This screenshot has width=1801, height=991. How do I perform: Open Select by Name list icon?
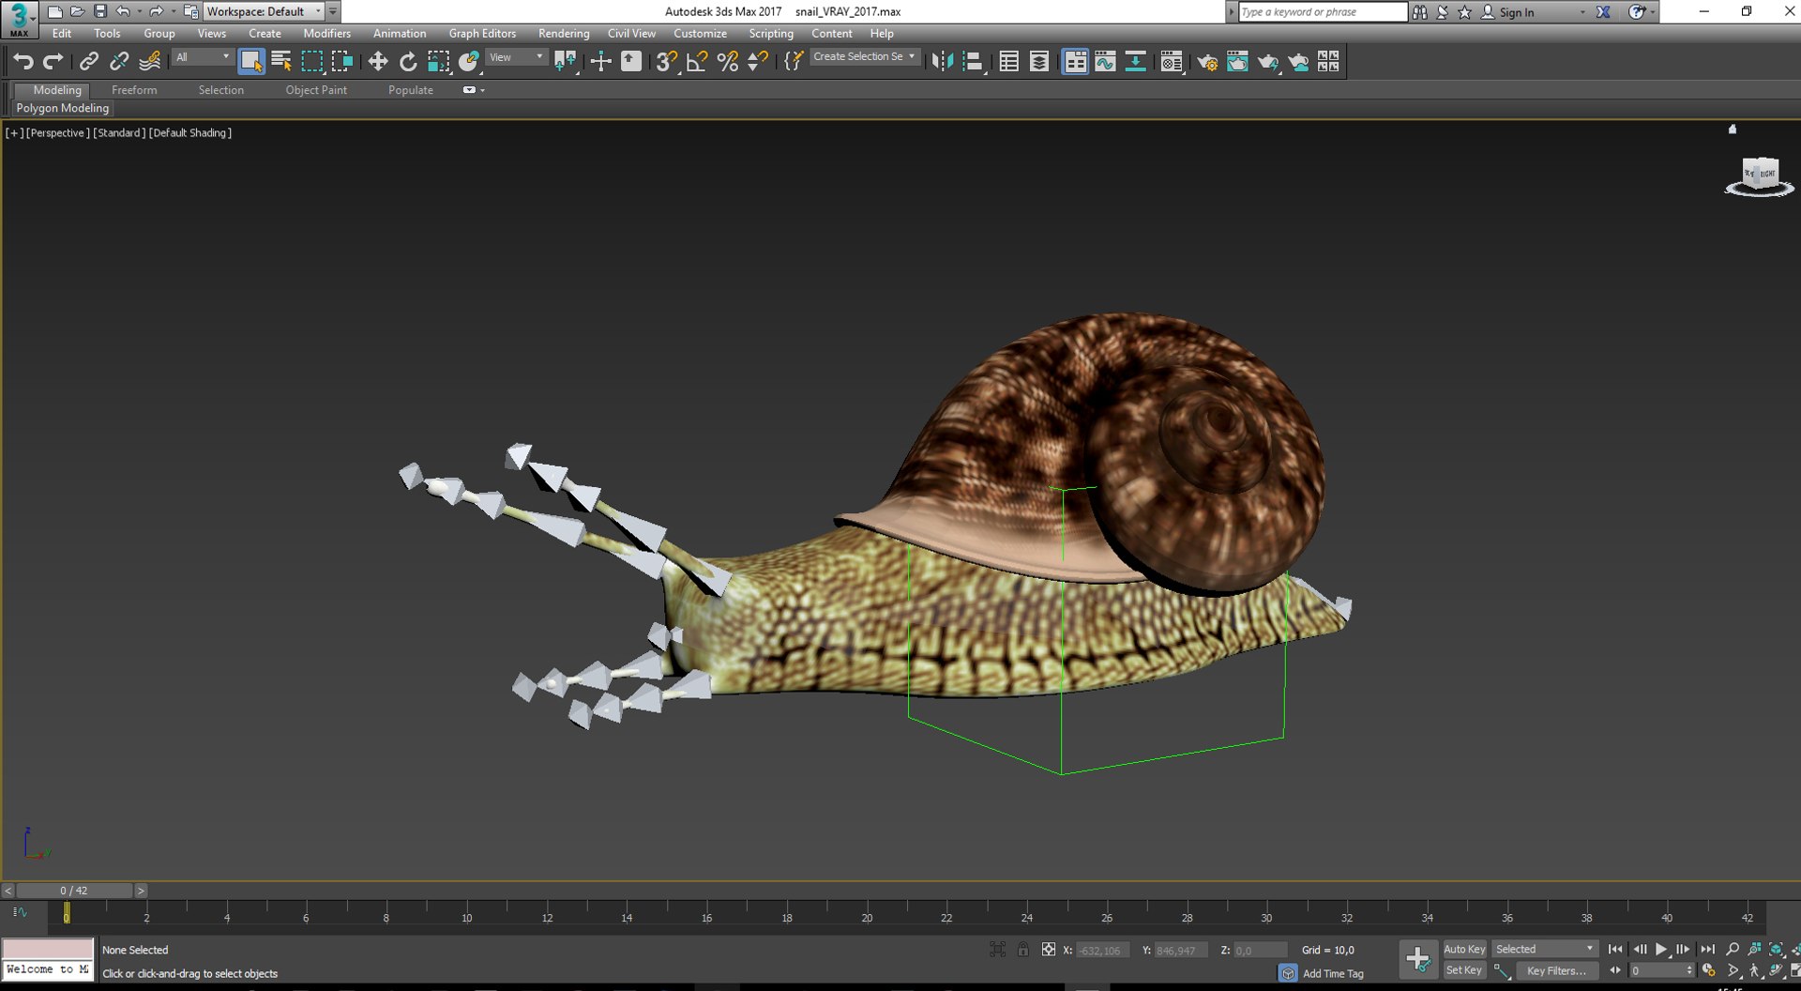281,62
